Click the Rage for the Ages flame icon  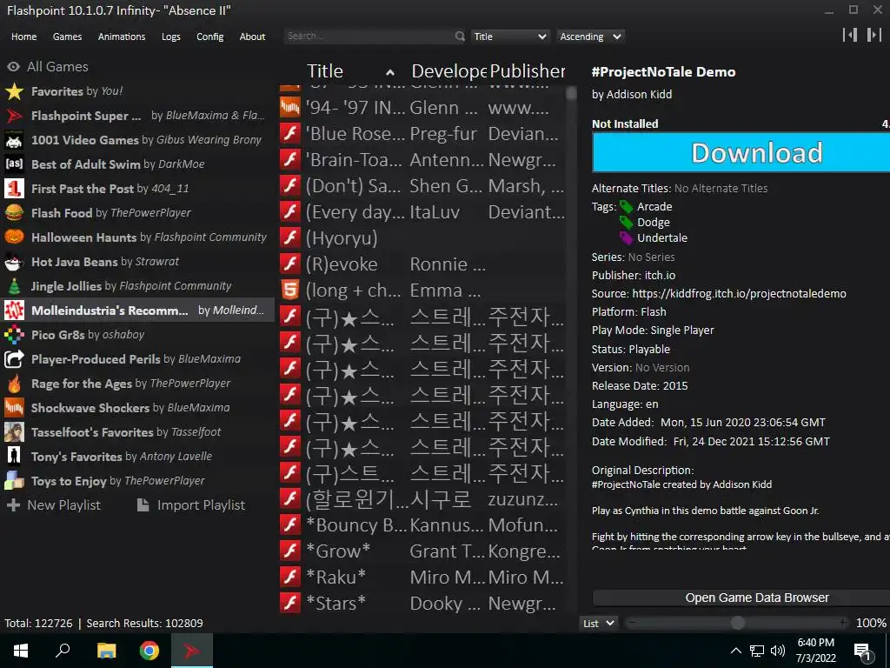(x=14, y=384)
